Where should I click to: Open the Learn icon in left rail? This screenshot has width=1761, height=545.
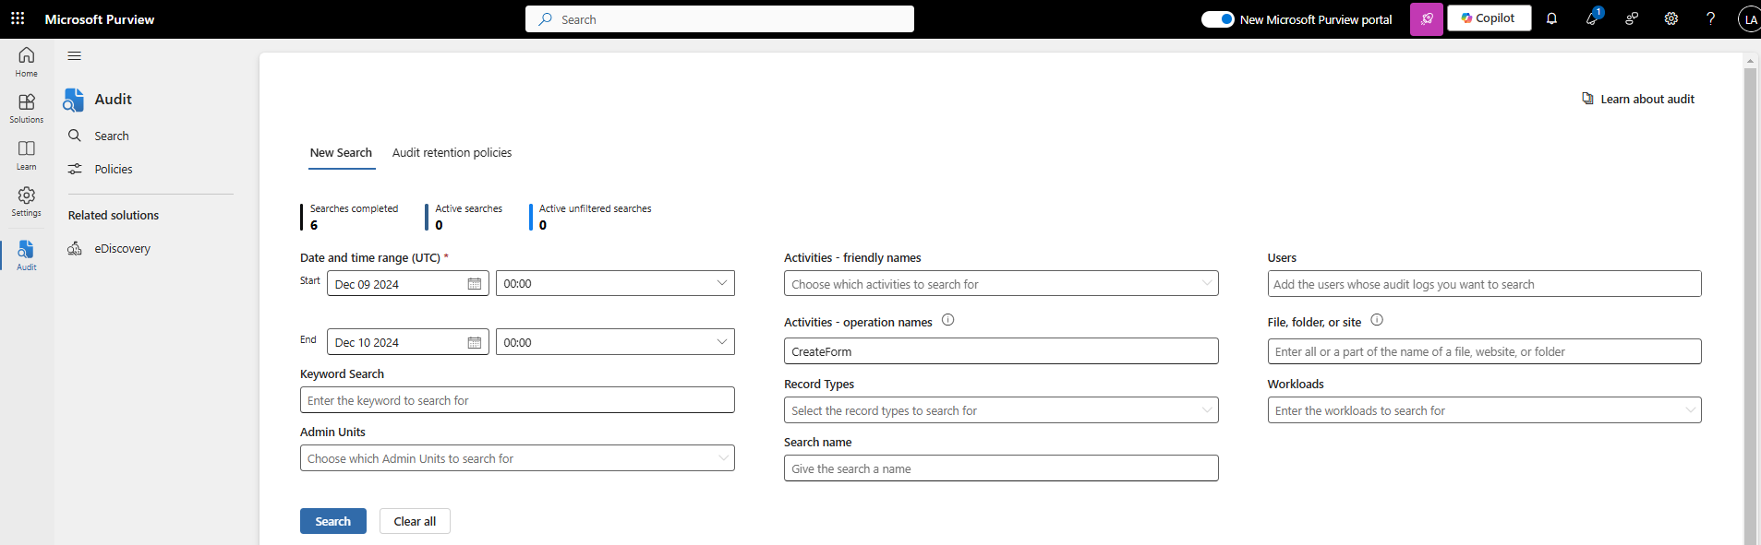[27, 154]
